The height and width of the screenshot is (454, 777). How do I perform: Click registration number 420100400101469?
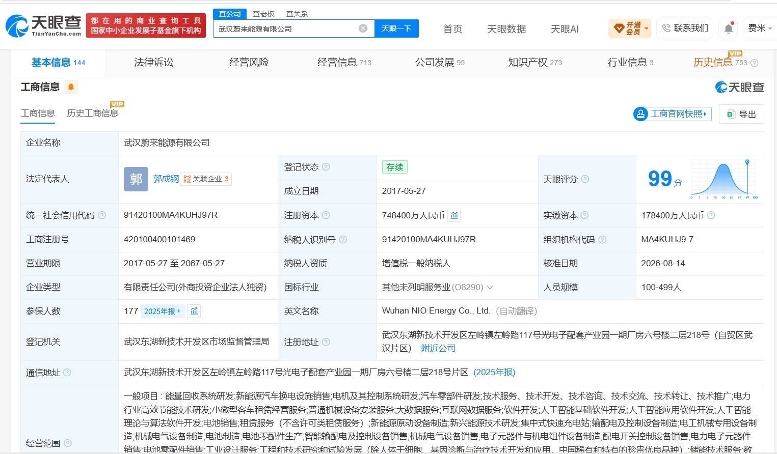(159, 239)
